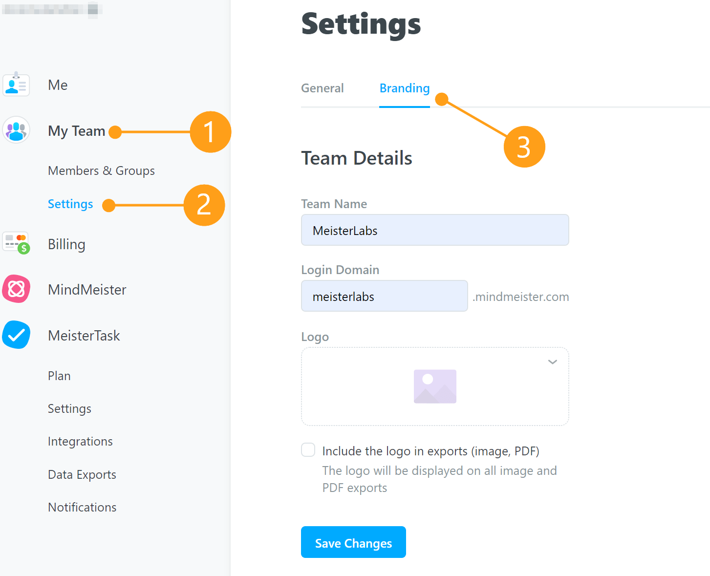Viewport: 710px width, 576px height.
Task: Click the Login Domain input field
Action: (384, 296)
